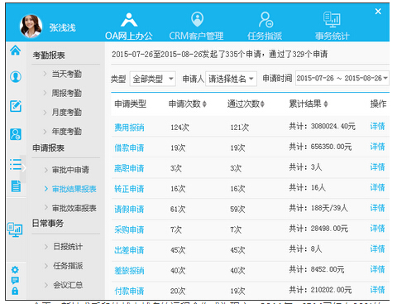This screenshot has width=397, height=304.
Task: Click the 申请类型 column header
Action: click(130, 104)
